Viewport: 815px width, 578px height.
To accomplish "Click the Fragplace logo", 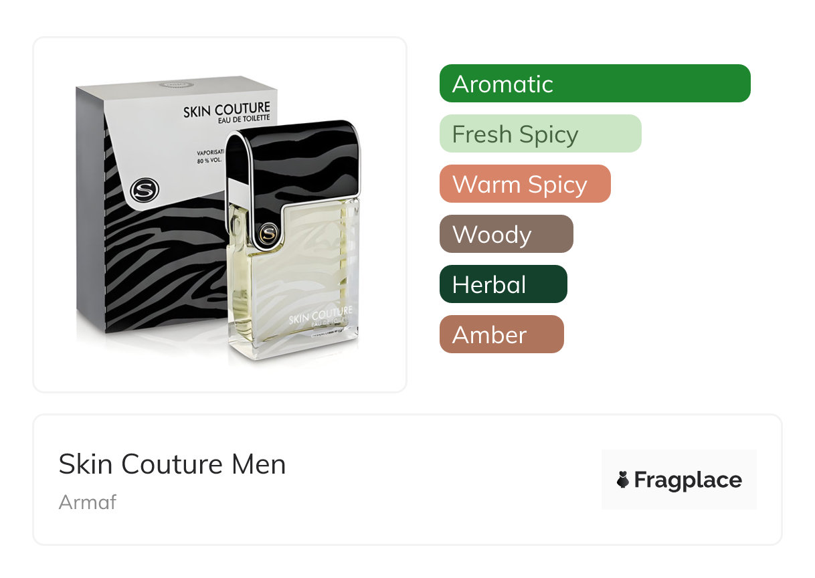I will click(x=679, y=480).
